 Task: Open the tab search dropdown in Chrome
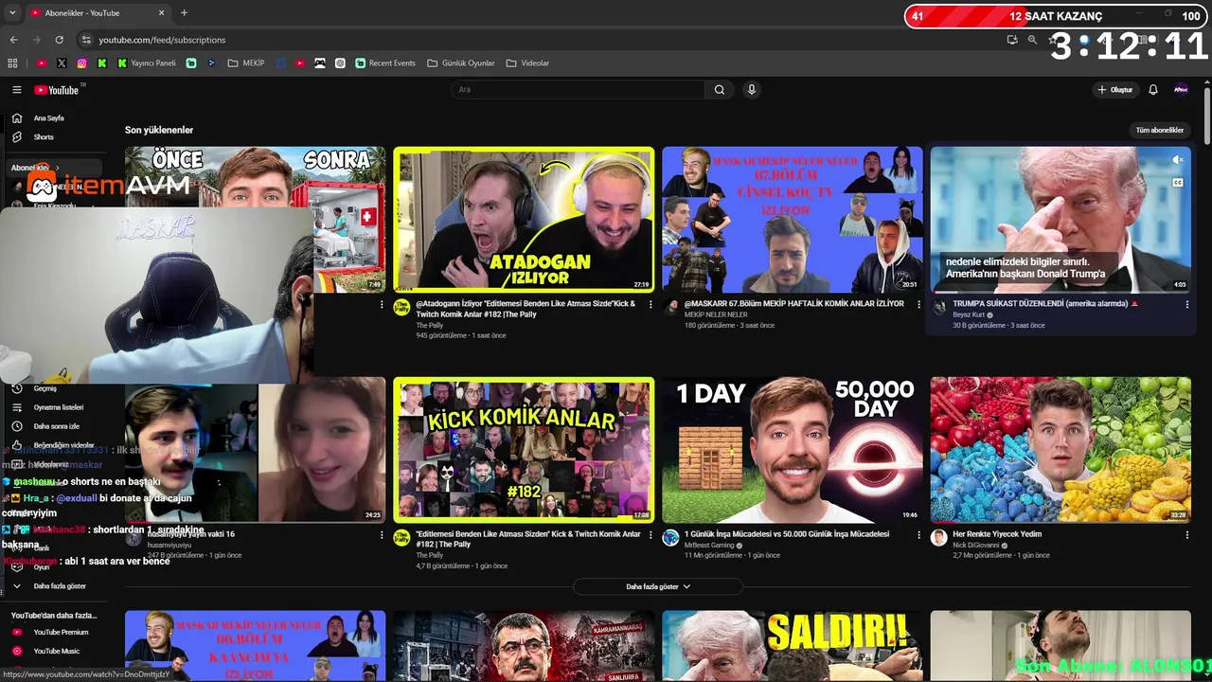coord(12,13)
